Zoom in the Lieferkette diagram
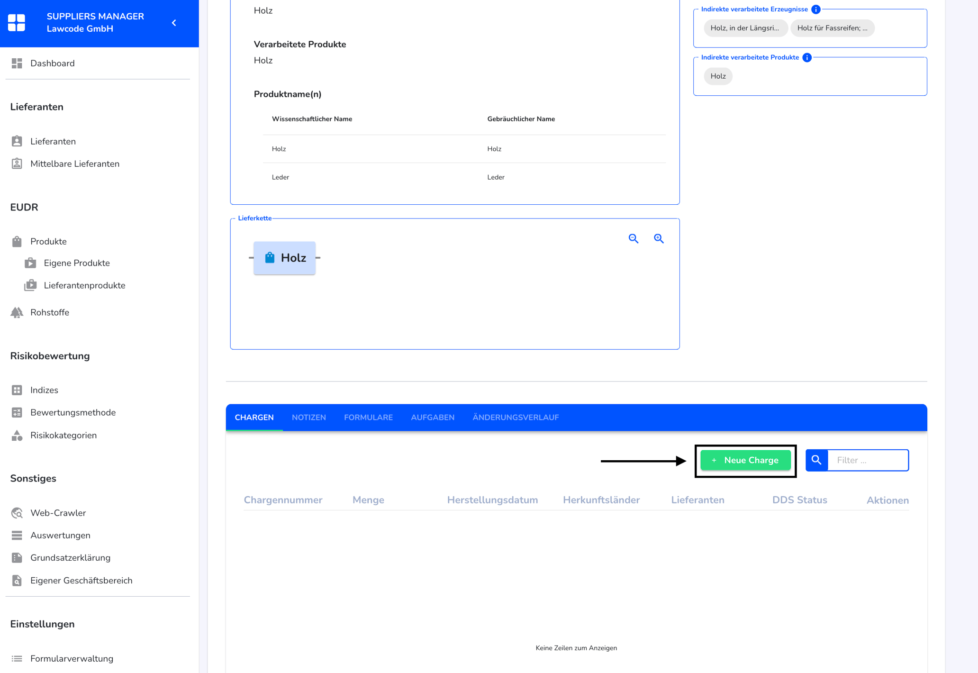The image size is (978, 673). coord(659,238)
